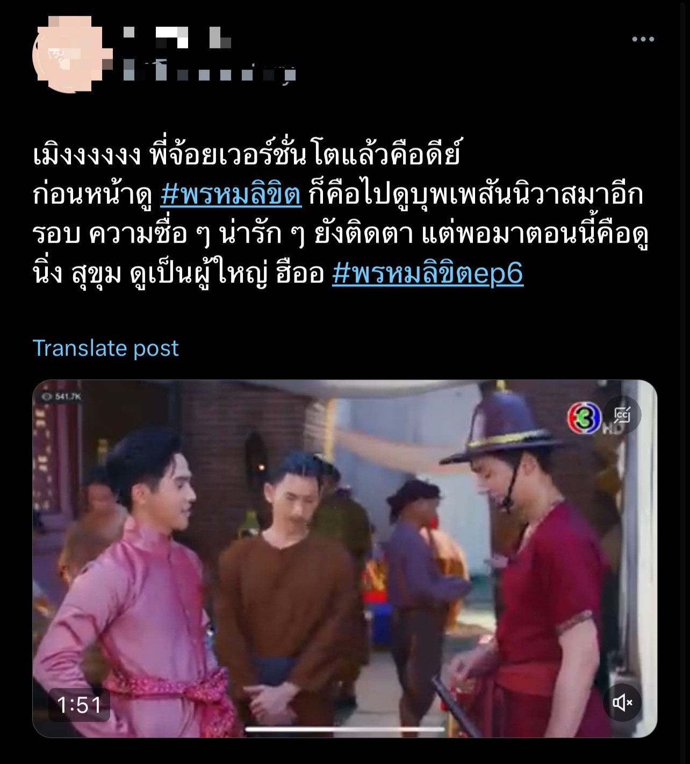Click the Channel 3 HD logo
The image size is (690, 764).
584,418
